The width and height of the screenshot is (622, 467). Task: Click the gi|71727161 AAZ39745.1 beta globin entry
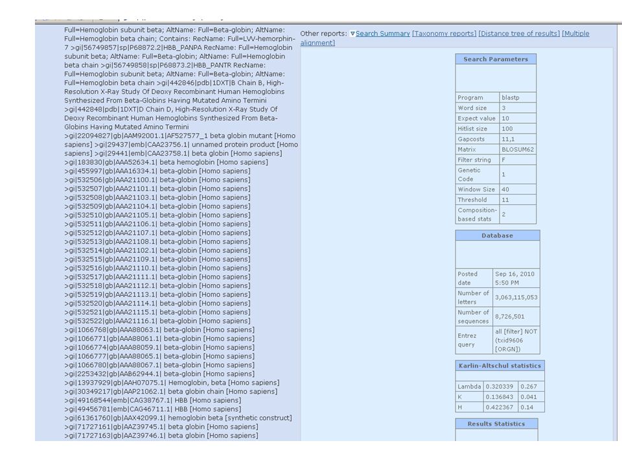(x=161, y=427)
